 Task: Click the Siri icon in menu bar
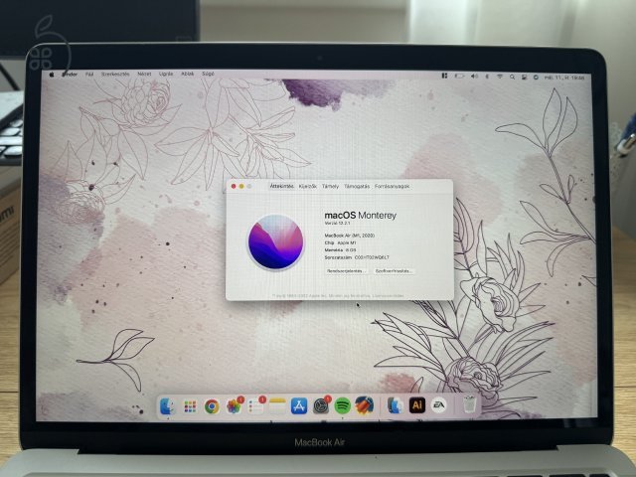(x=536, y=78)
